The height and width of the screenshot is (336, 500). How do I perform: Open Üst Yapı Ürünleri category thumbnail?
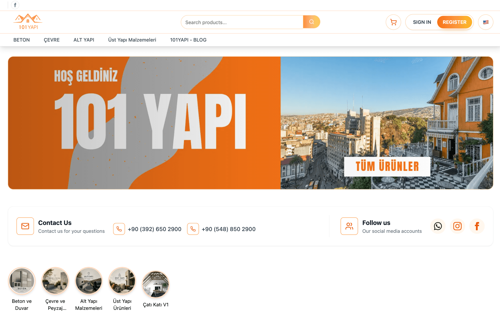122,281
